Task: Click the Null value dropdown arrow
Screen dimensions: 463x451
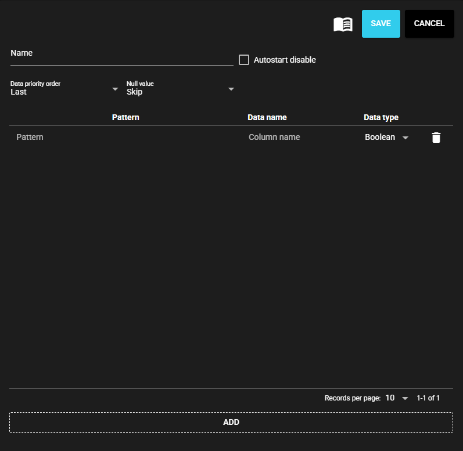Action: pyautogui.click(x=231, y=89)
